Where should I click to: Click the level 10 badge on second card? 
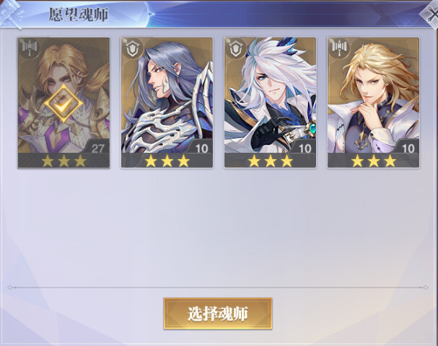click(201, 148)
